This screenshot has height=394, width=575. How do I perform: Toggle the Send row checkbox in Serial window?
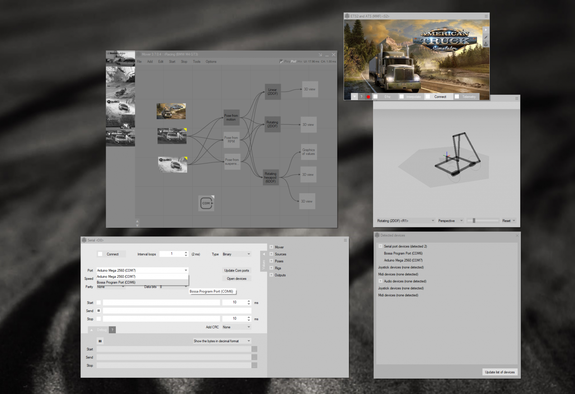pyautogui.click(x=99, y=311)
